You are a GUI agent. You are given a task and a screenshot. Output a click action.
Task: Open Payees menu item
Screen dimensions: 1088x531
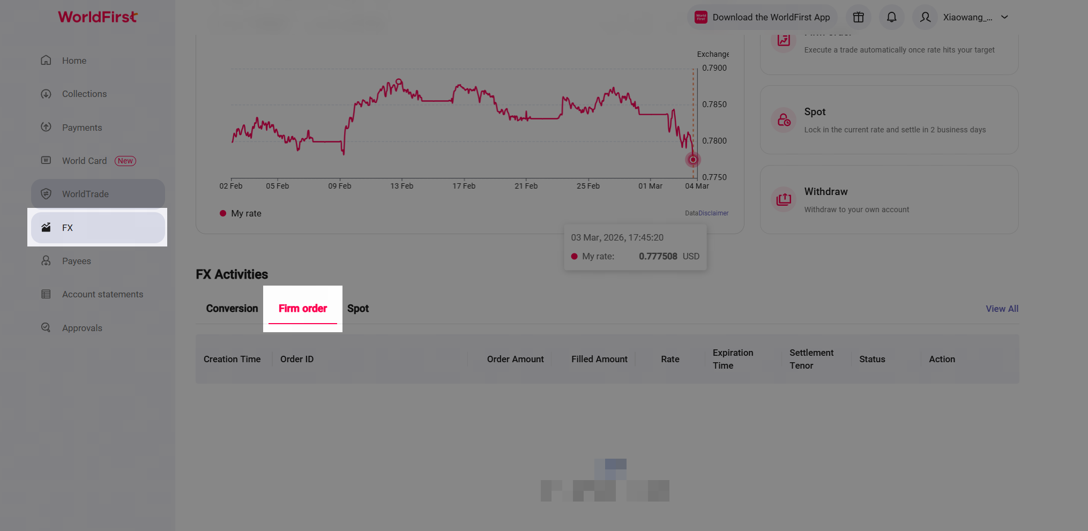[x=98, y=261]
